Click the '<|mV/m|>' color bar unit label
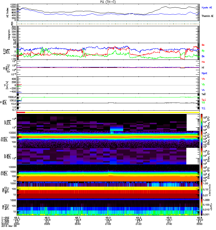The image size is (216, 230). (210, 190)
